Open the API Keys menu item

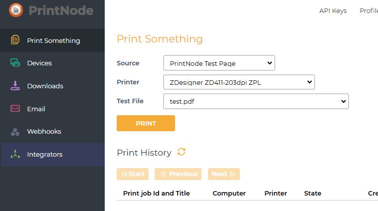pos(333,11)
